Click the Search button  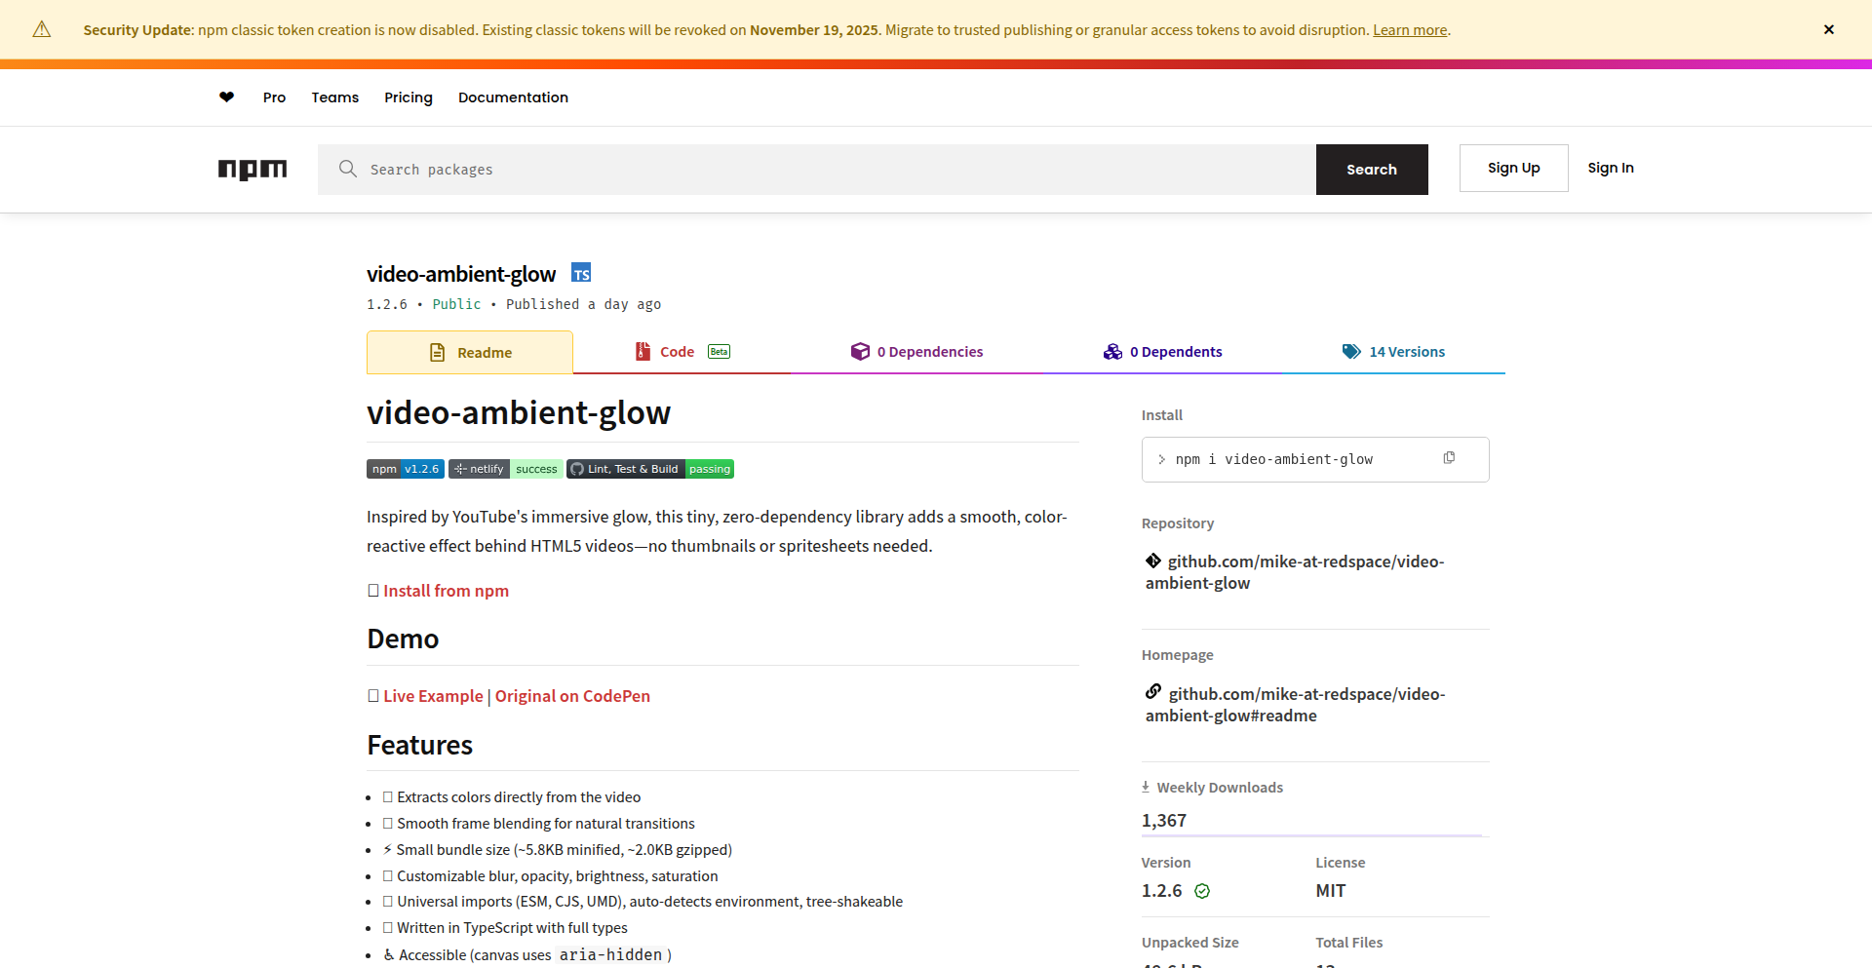(x=1372, y=169)
